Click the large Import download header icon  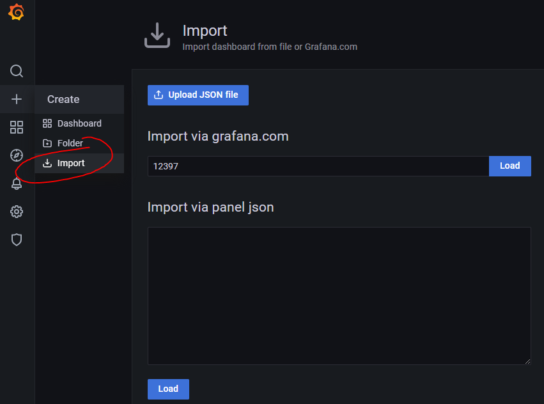click(x=157, y=35)
